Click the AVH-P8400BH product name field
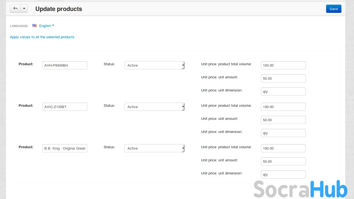 coord(65,65)
